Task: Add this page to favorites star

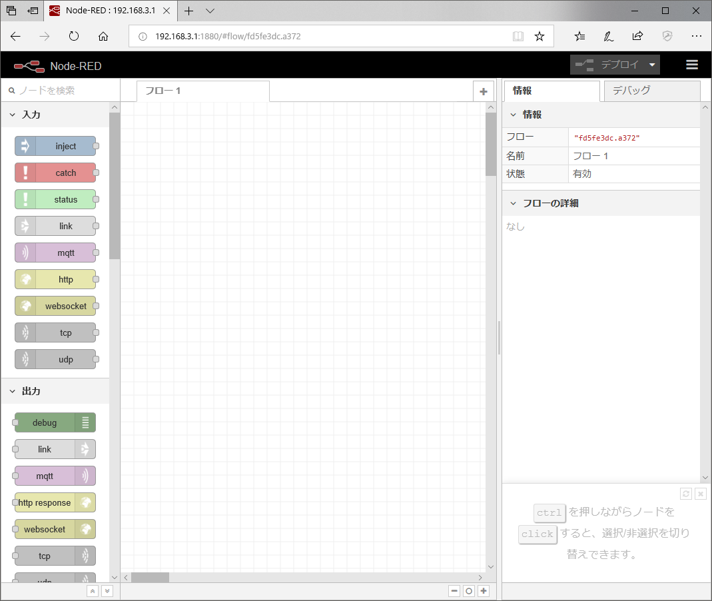Action: point(539,37)
